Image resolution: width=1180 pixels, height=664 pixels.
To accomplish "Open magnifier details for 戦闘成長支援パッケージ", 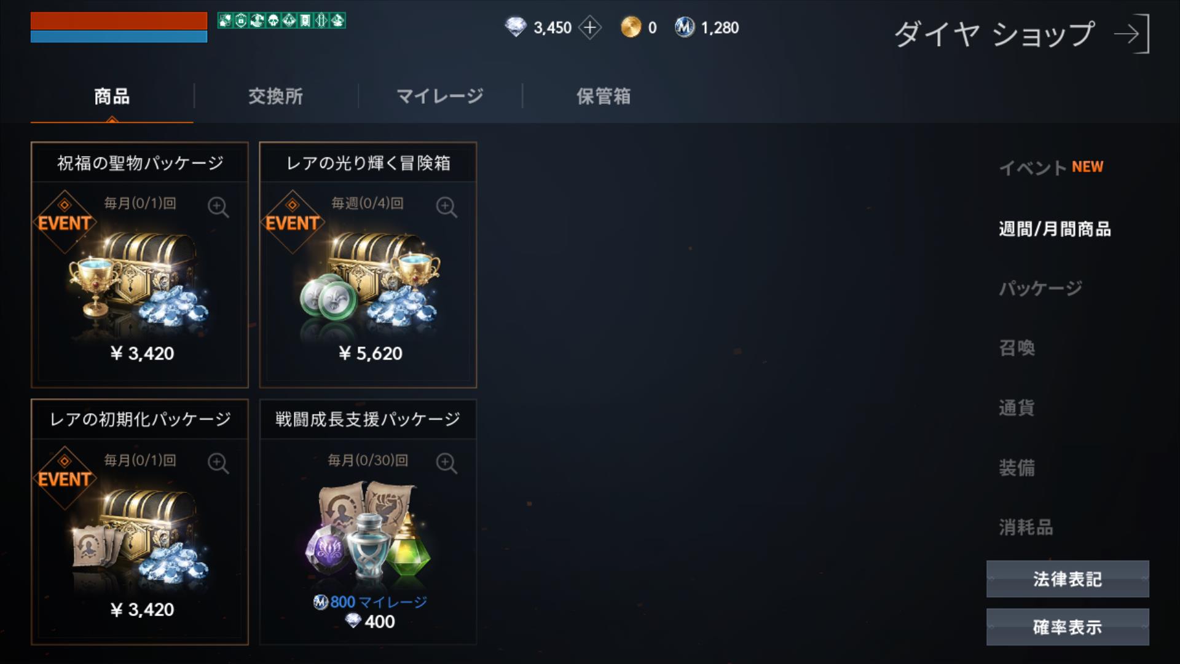I will (x=447, y=463).
